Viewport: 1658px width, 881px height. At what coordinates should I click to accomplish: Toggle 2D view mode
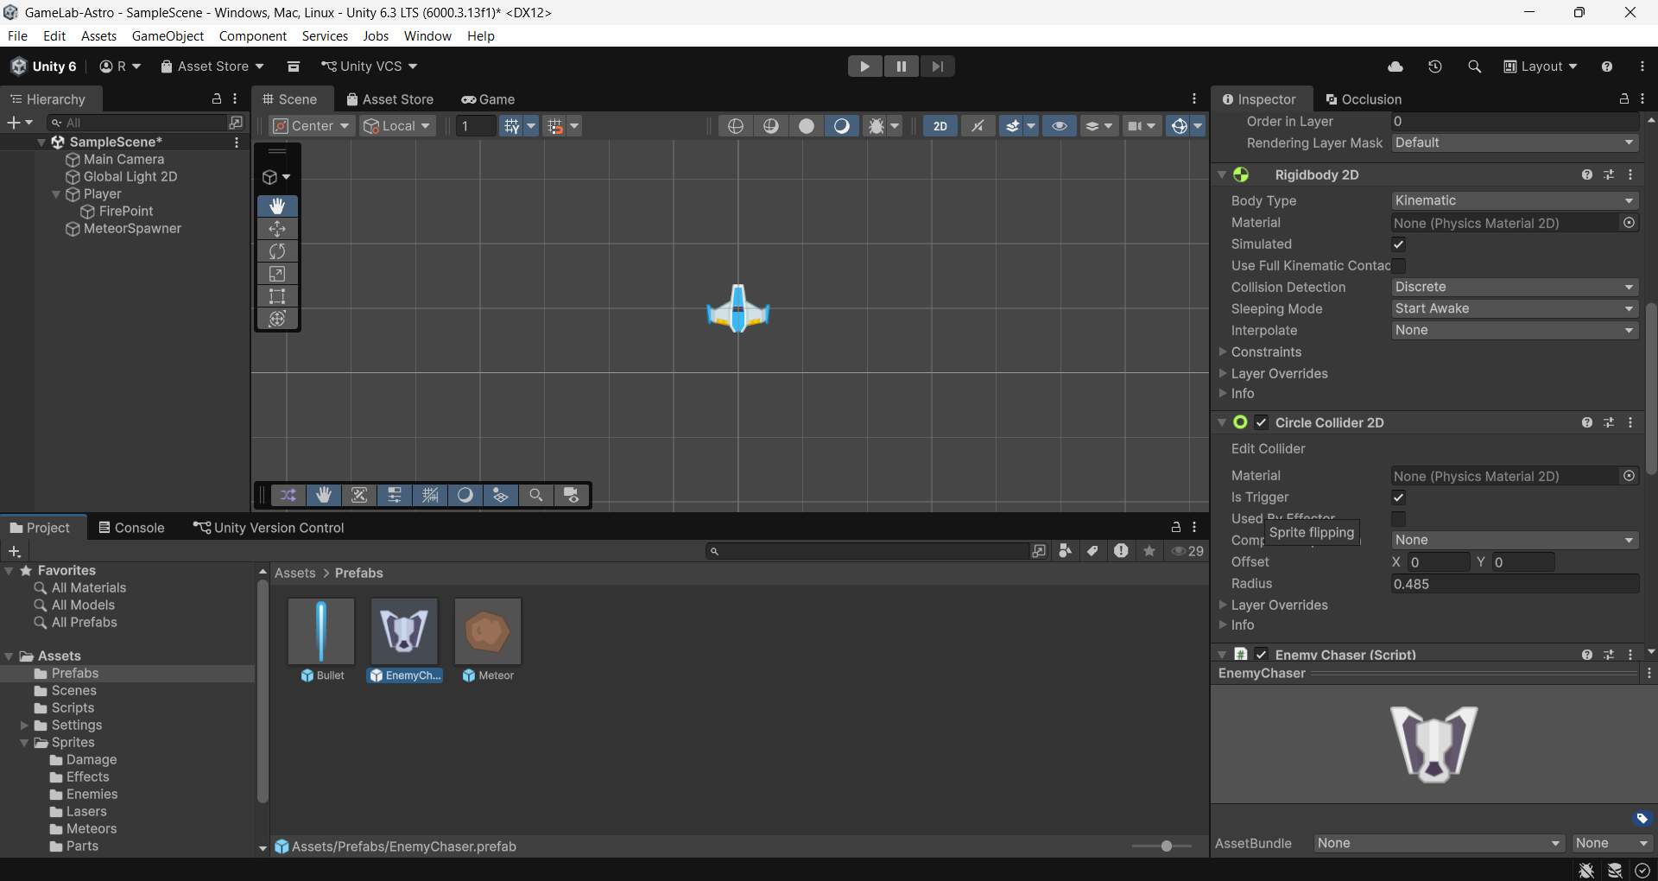(940, 126)
